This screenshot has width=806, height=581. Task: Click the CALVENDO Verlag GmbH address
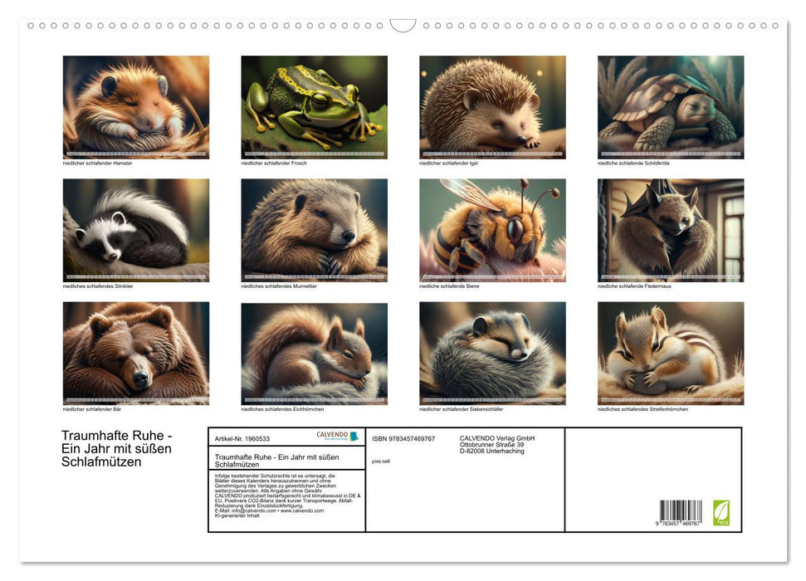point(497,444)
